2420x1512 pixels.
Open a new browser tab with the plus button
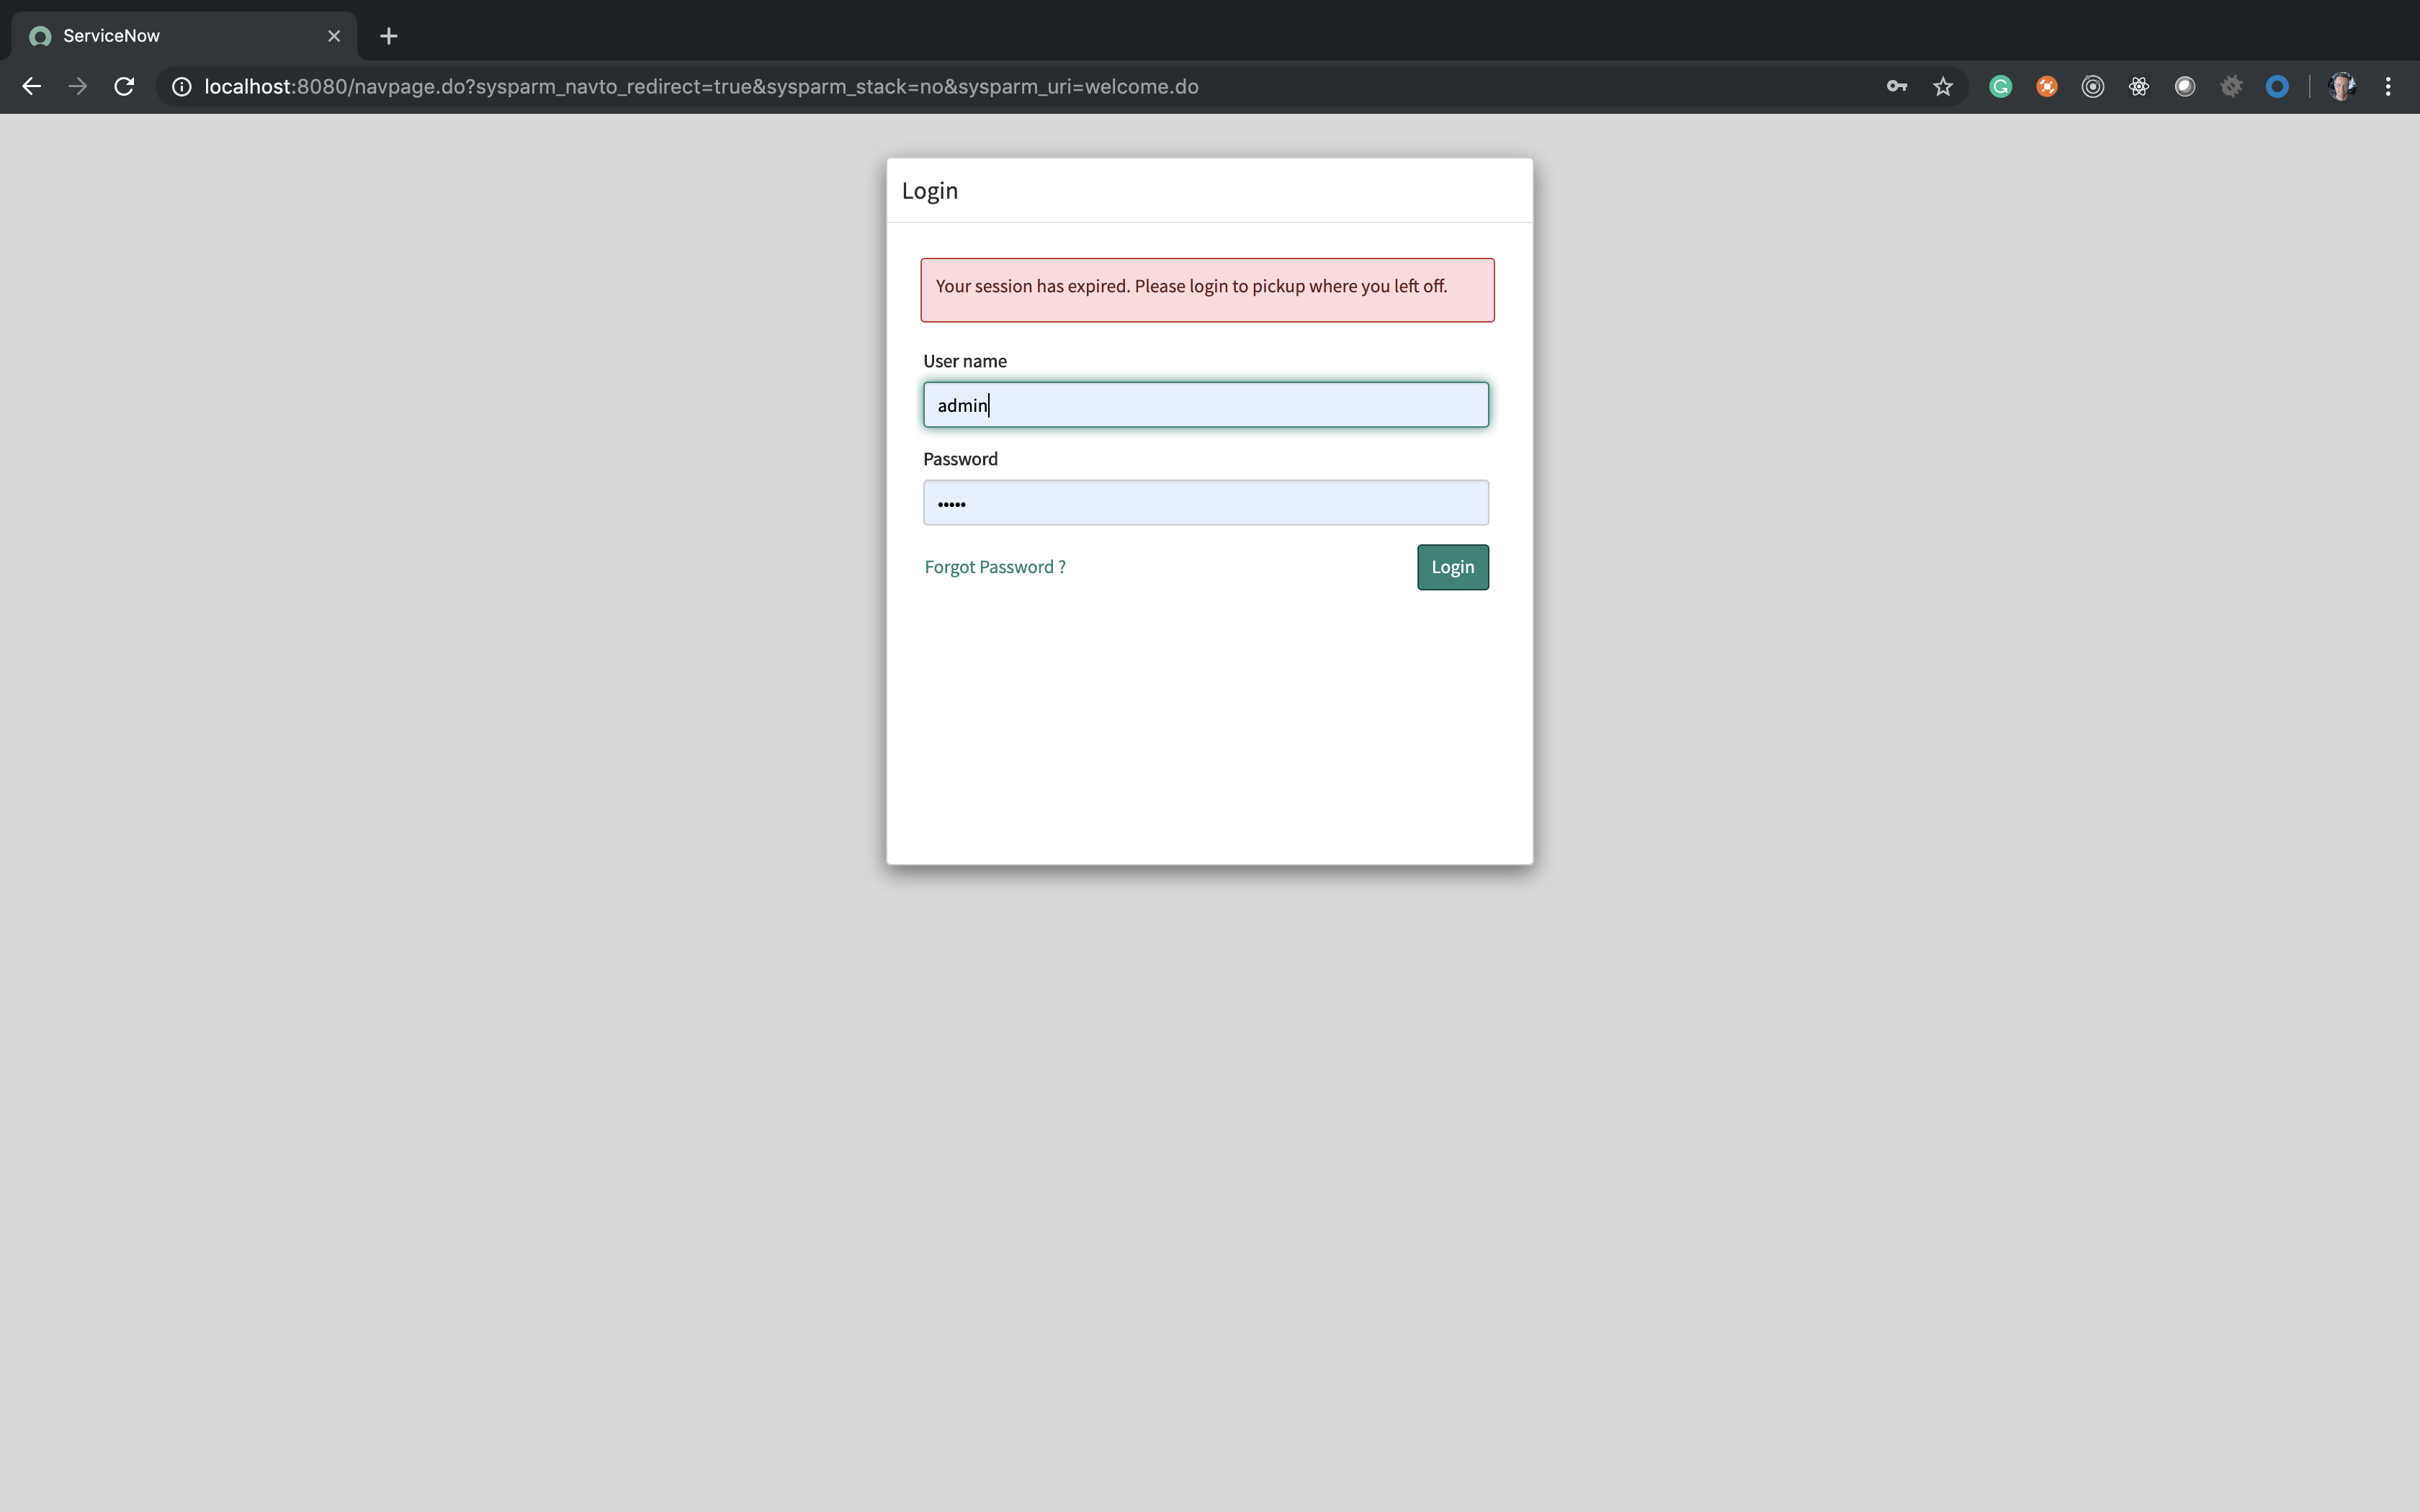pyautogui.click(x=389, y=36)
